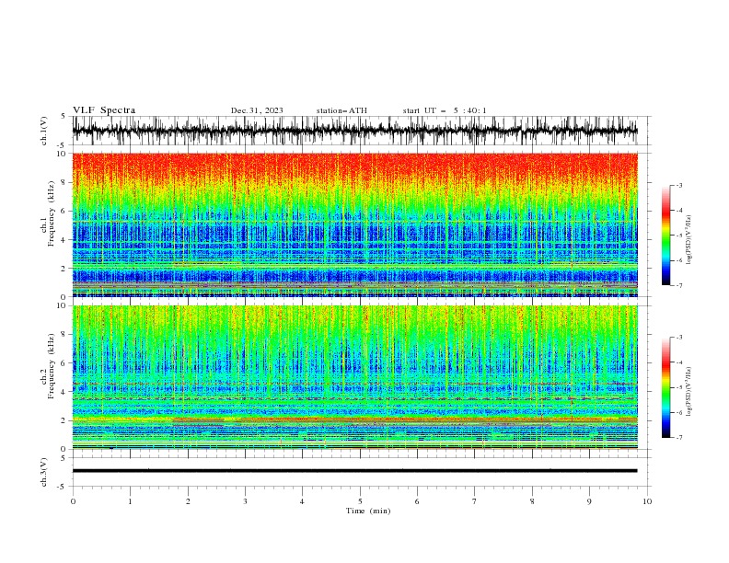Click the ch.1 color scale bar
Viewport: 729px width, 563px height.
(x=665, y=236)
